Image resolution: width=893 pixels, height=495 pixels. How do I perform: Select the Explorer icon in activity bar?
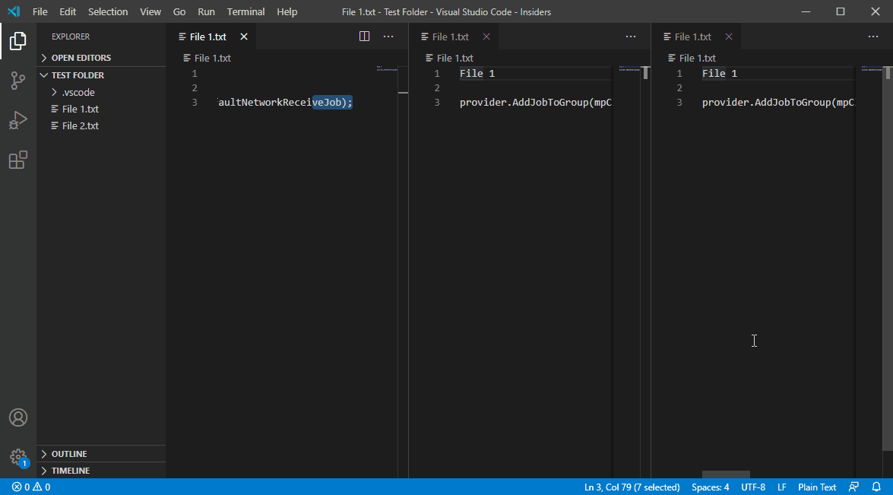(x=17, y=42)
